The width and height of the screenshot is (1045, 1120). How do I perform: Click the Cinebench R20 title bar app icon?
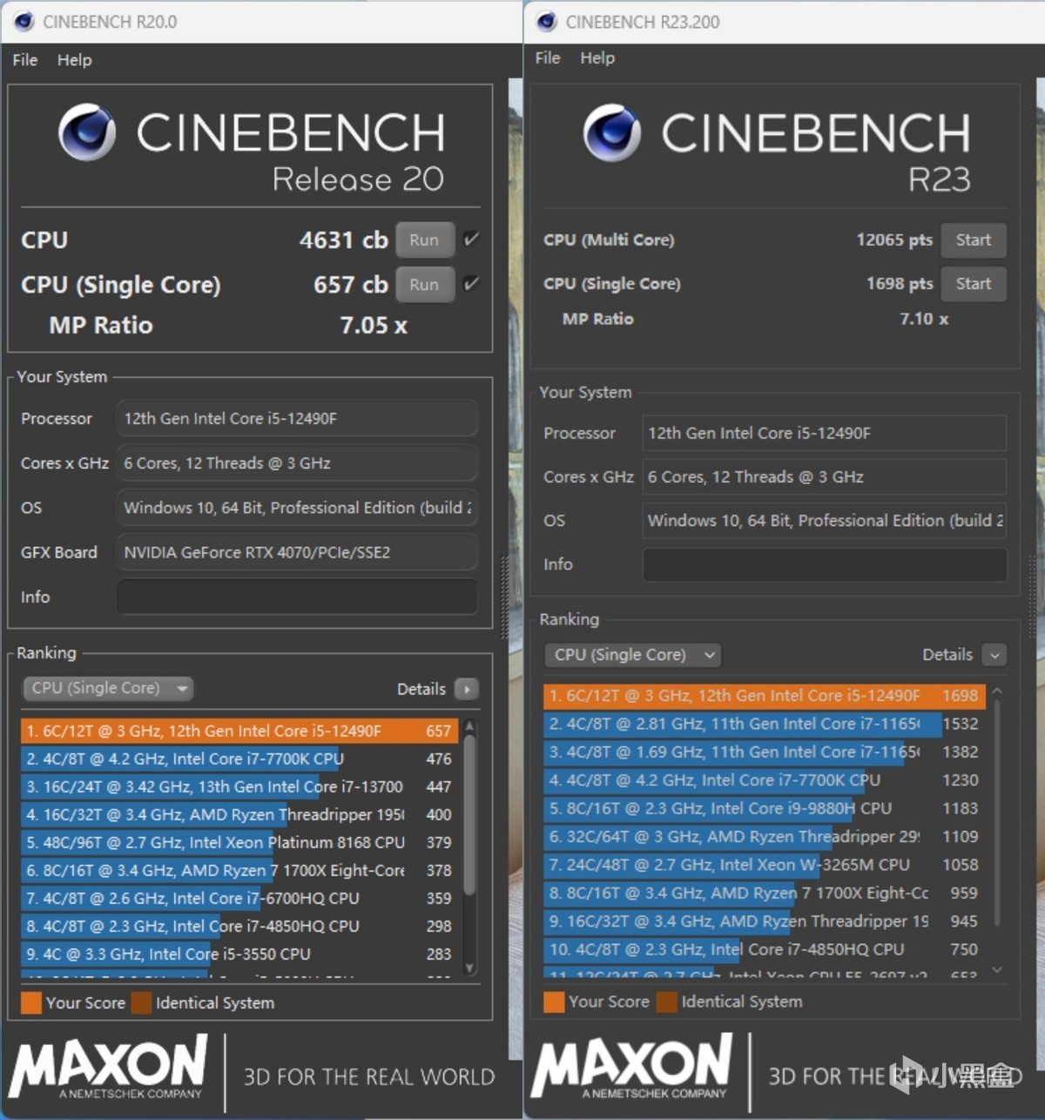click(24, 21)
